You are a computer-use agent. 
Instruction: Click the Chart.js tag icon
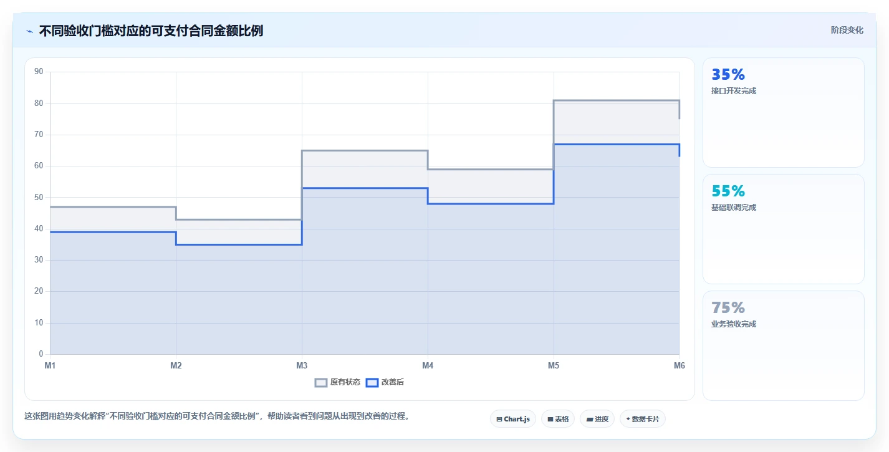(499, 420)
